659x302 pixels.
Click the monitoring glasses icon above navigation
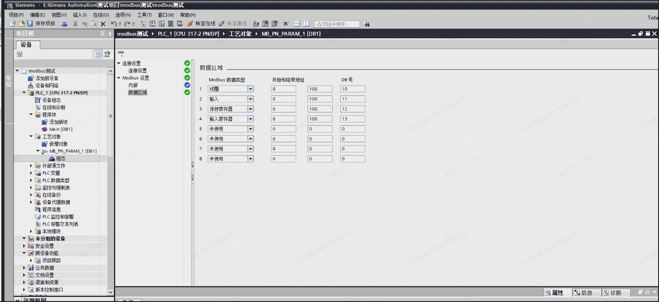coord(121,54)
